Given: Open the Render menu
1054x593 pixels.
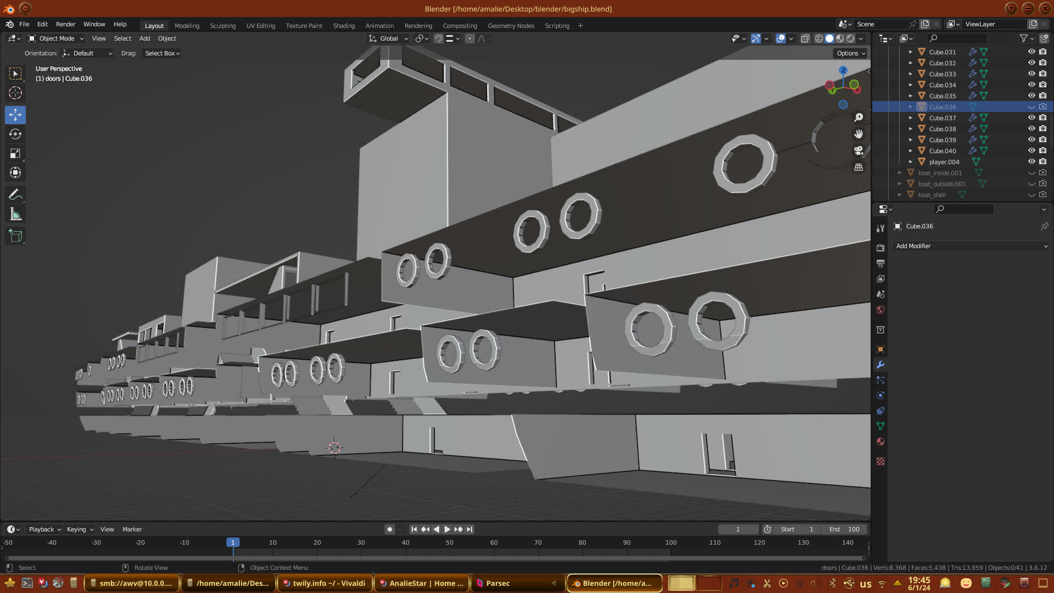Looking at the screenshot, I should coord(65,24).
